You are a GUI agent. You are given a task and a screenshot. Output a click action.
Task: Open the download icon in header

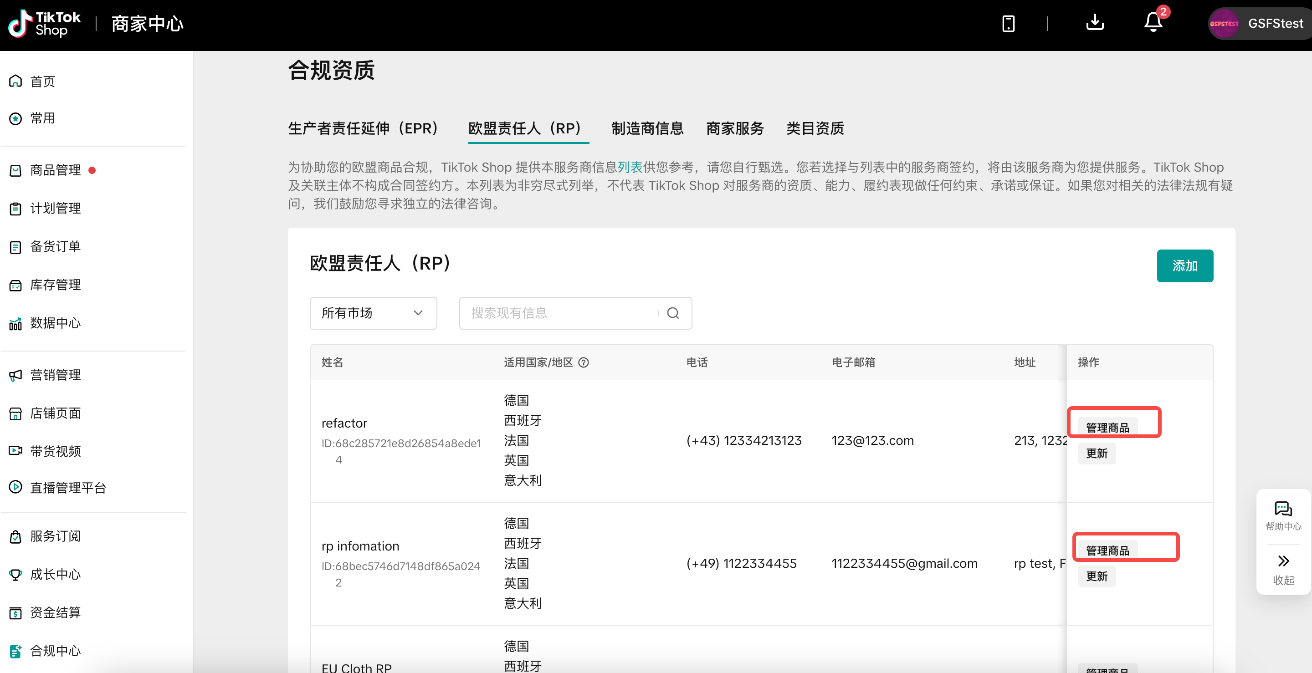pos(1095,22)
